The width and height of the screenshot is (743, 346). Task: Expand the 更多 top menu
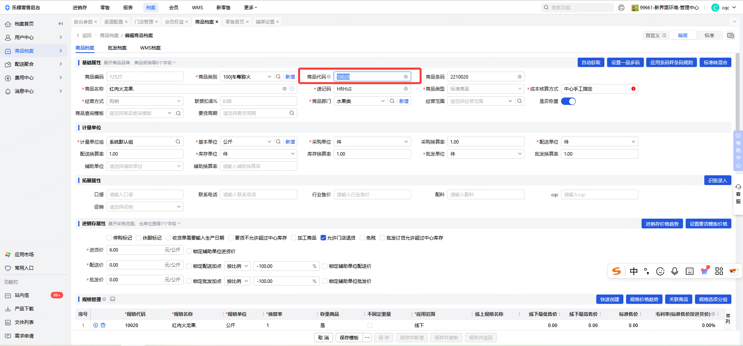coord(251,8)
